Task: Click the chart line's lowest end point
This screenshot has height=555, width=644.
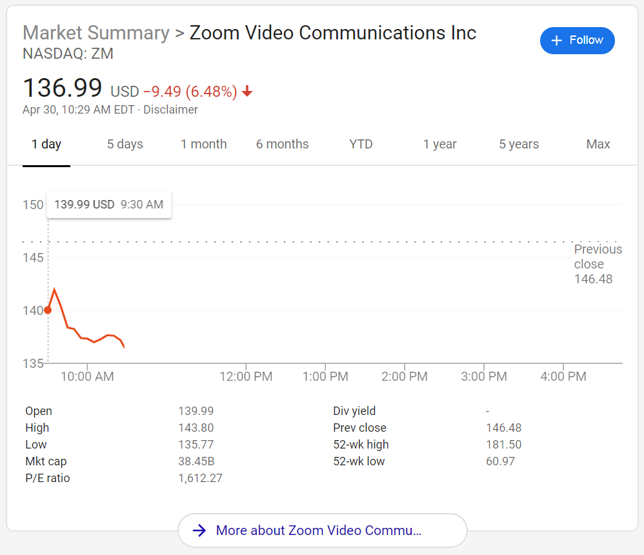Action: tap(124, 348)
